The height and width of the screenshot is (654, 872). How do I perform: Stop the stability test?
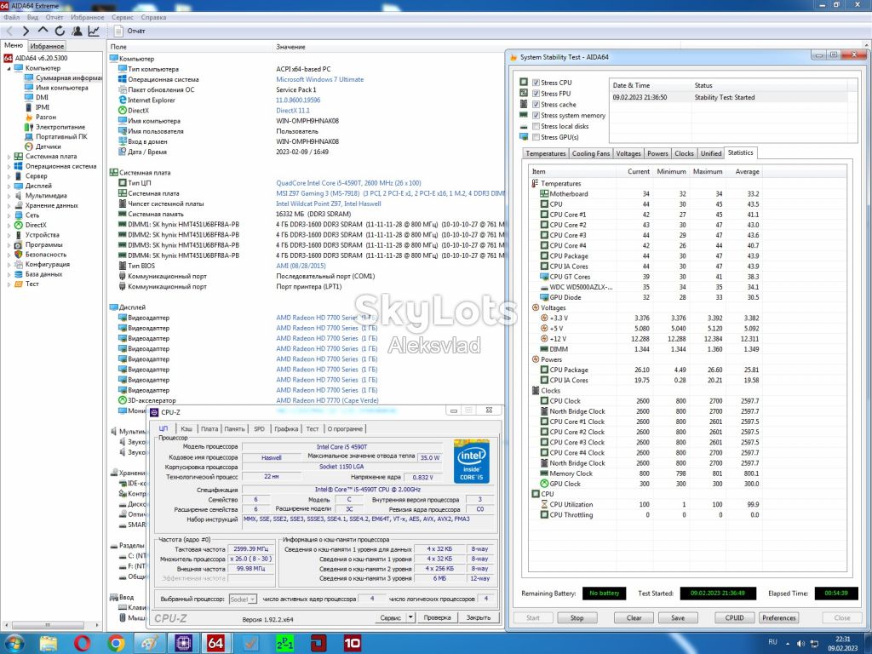click(577, 618)
